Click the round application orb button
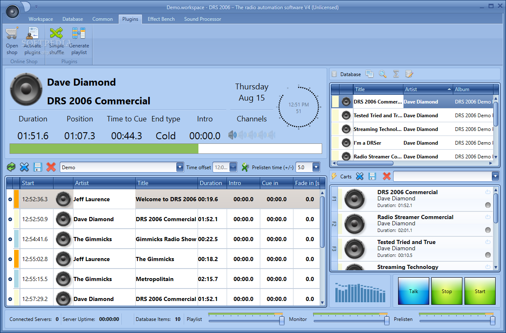The height and width of the screenshot is (333, 506). click(x=12, y=11)
